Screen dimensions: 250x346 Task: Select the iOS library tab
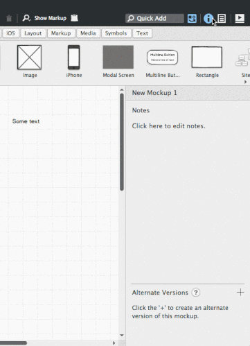coord(10,33)
